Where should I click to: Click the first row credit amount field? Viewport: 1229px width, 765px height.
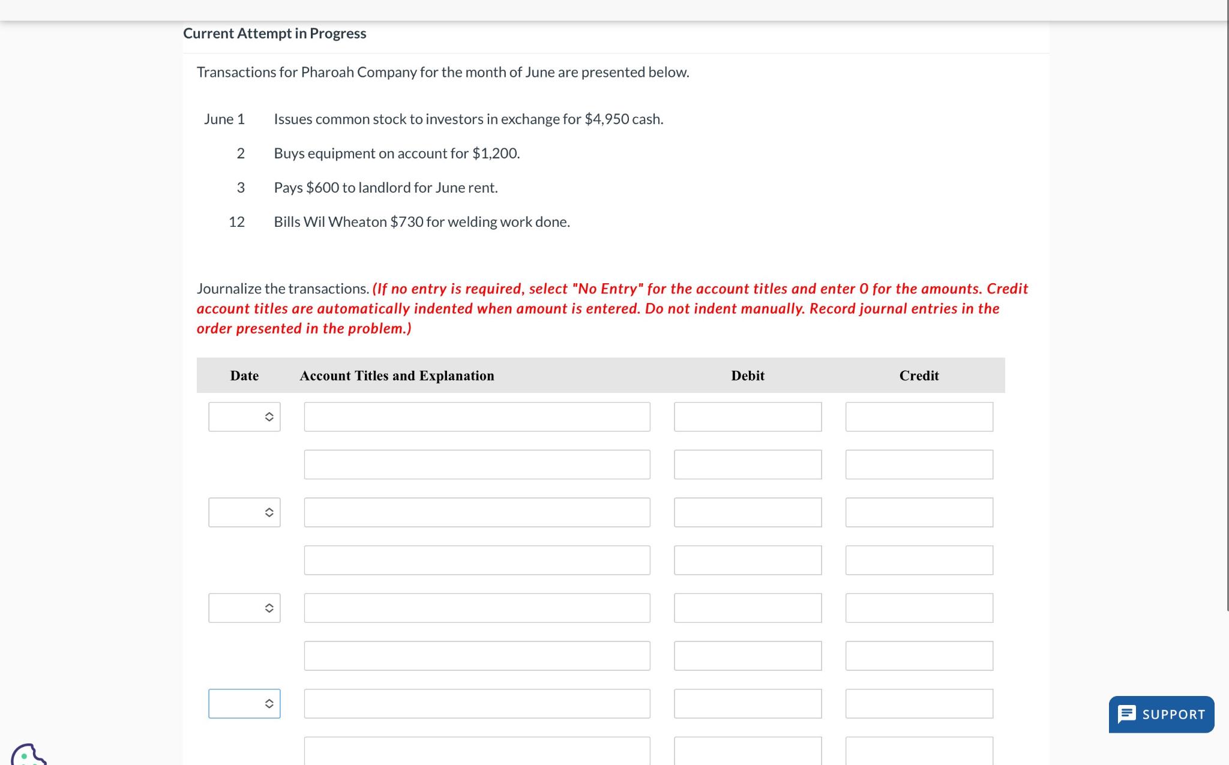(x=919, y=416)
